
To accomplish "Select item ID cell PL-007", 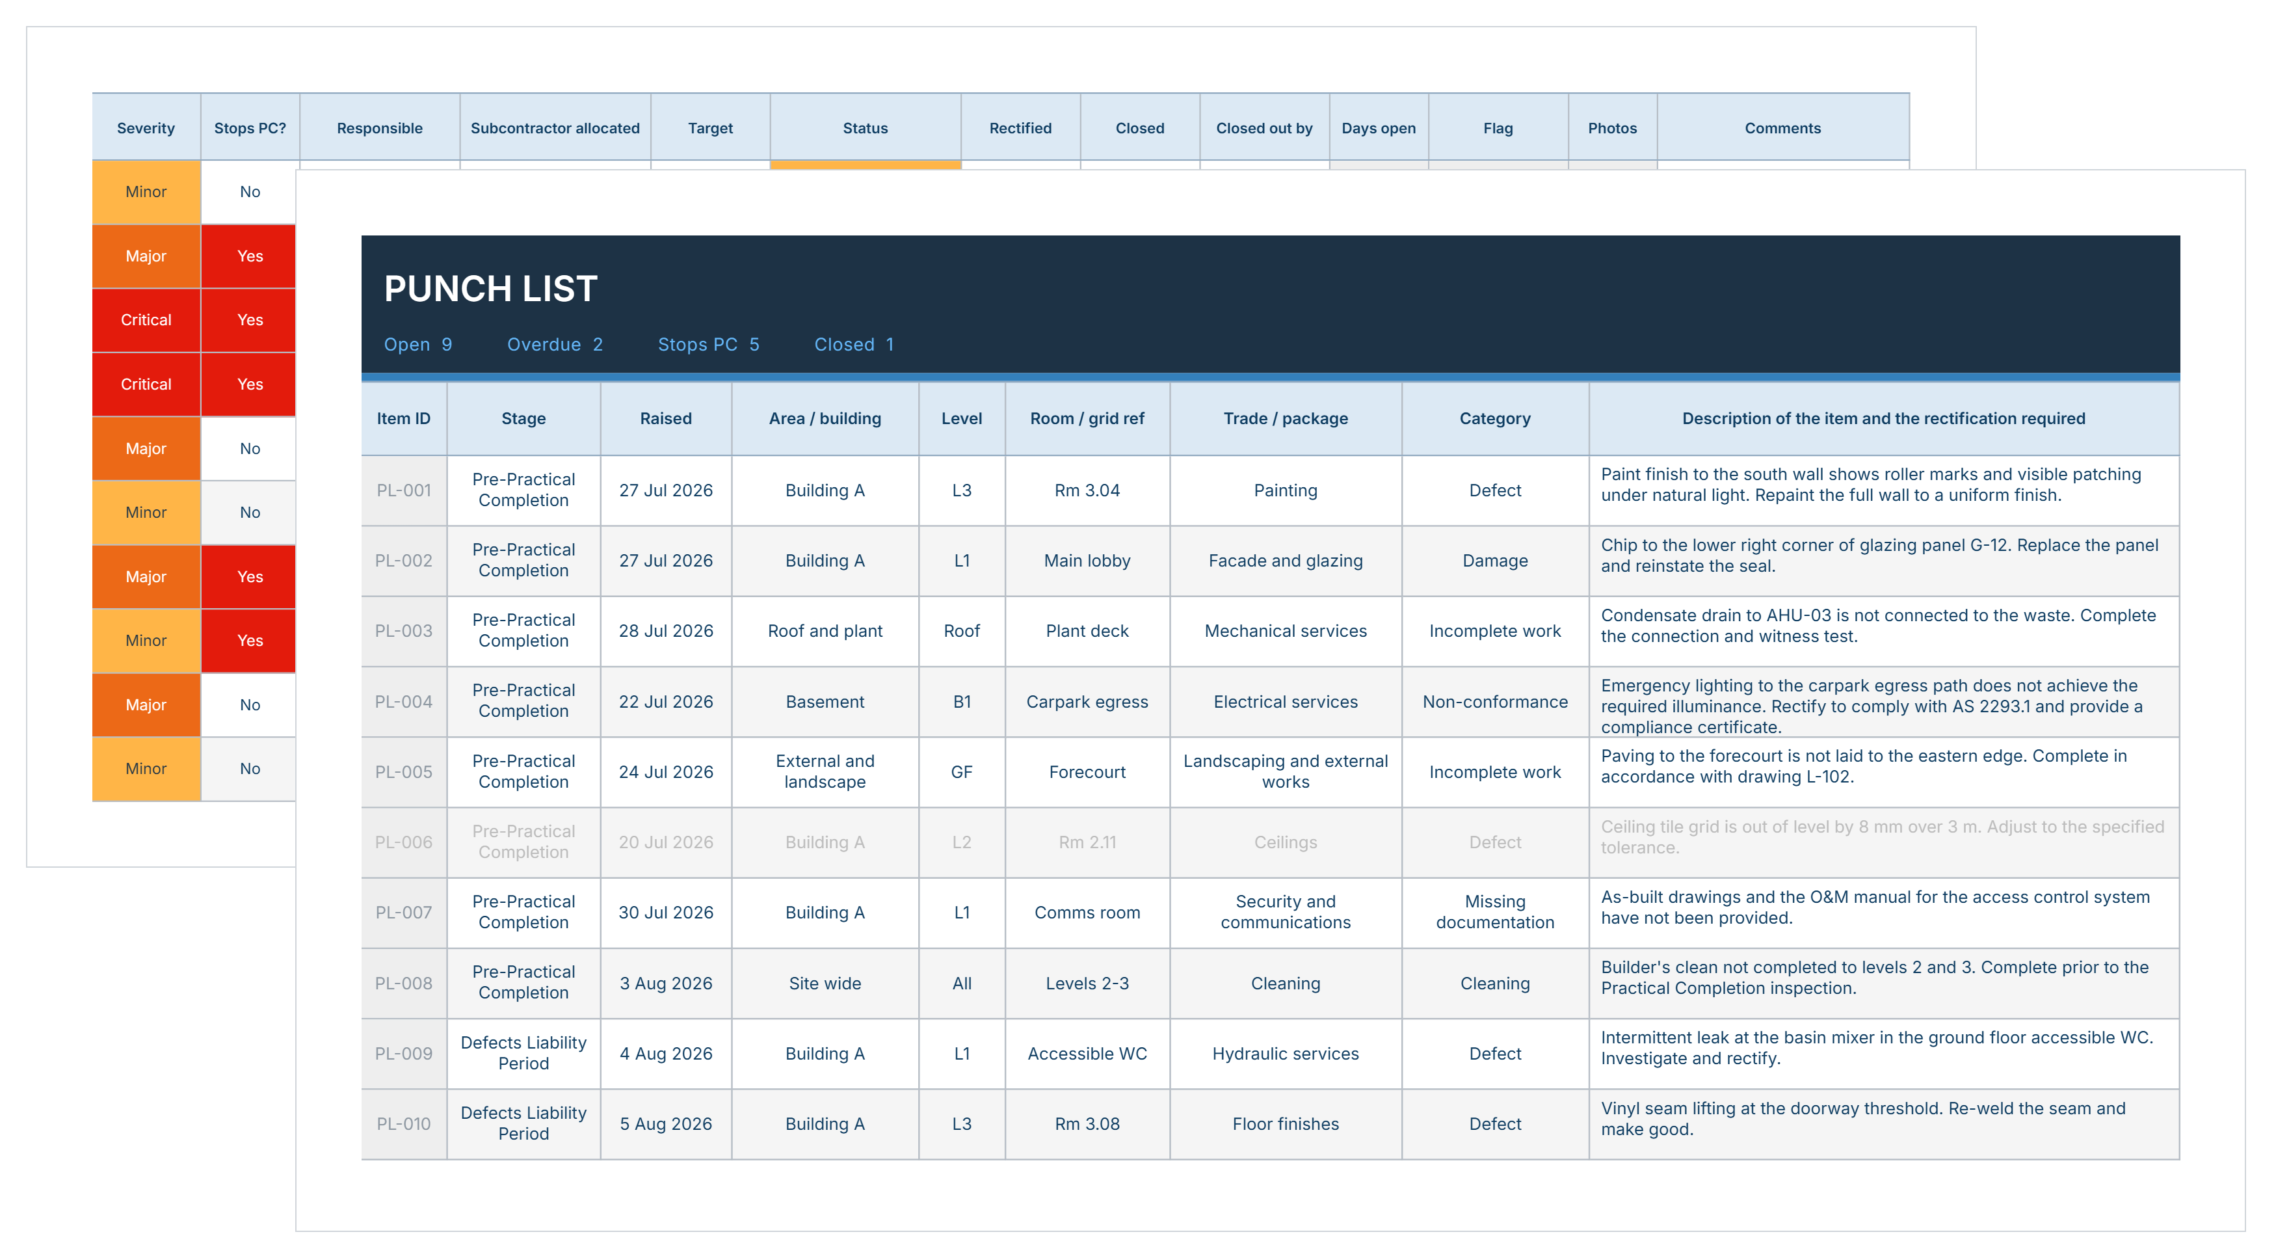I will click(403, 913).
